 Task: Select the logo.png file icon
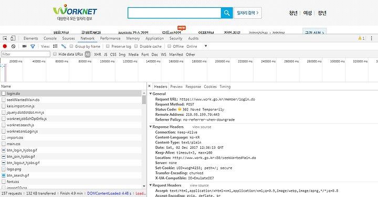click(x=4, y=169)
